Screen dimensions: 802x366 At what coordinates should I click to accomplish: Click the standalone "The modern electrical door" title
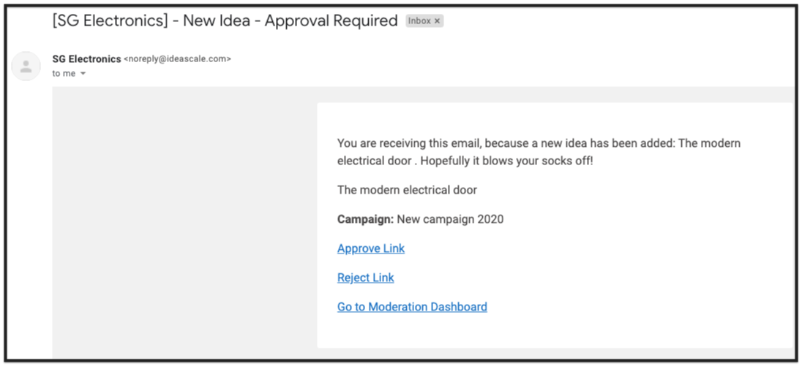pyautogui.click(x=407, y=191)
